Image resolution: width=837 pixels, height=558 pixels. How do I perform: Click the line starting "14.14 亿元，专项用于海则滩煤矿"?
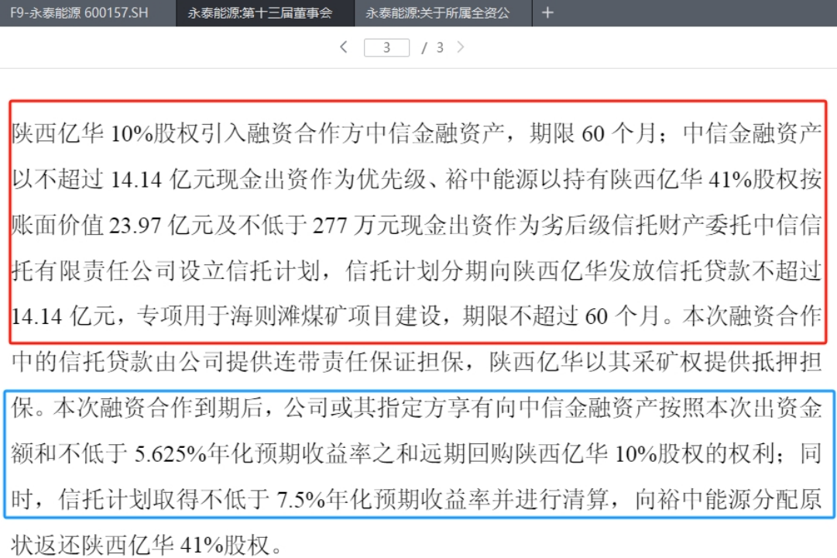417,316
